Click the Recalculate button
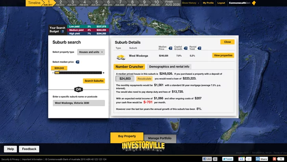 point(144,79)
